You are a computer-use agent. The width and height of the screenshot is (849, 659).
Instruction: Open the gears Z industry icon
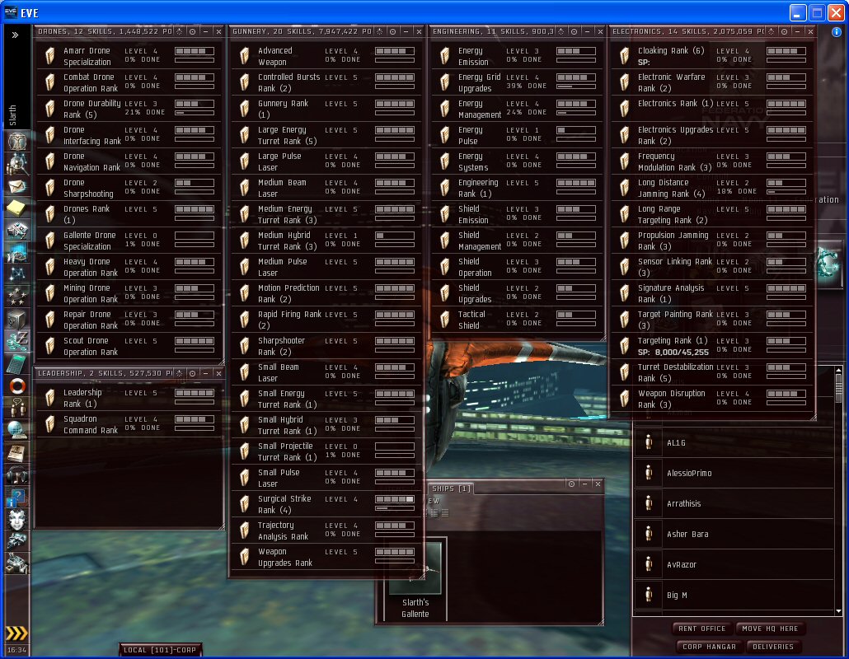[x=16, y=341]
